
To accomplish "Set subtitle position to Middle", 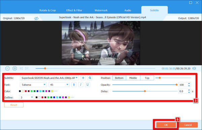I will point(133,78).
